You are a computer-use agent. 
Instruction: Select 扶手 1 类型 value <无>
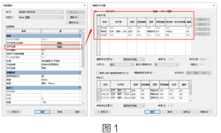click(x=60, y=102)
